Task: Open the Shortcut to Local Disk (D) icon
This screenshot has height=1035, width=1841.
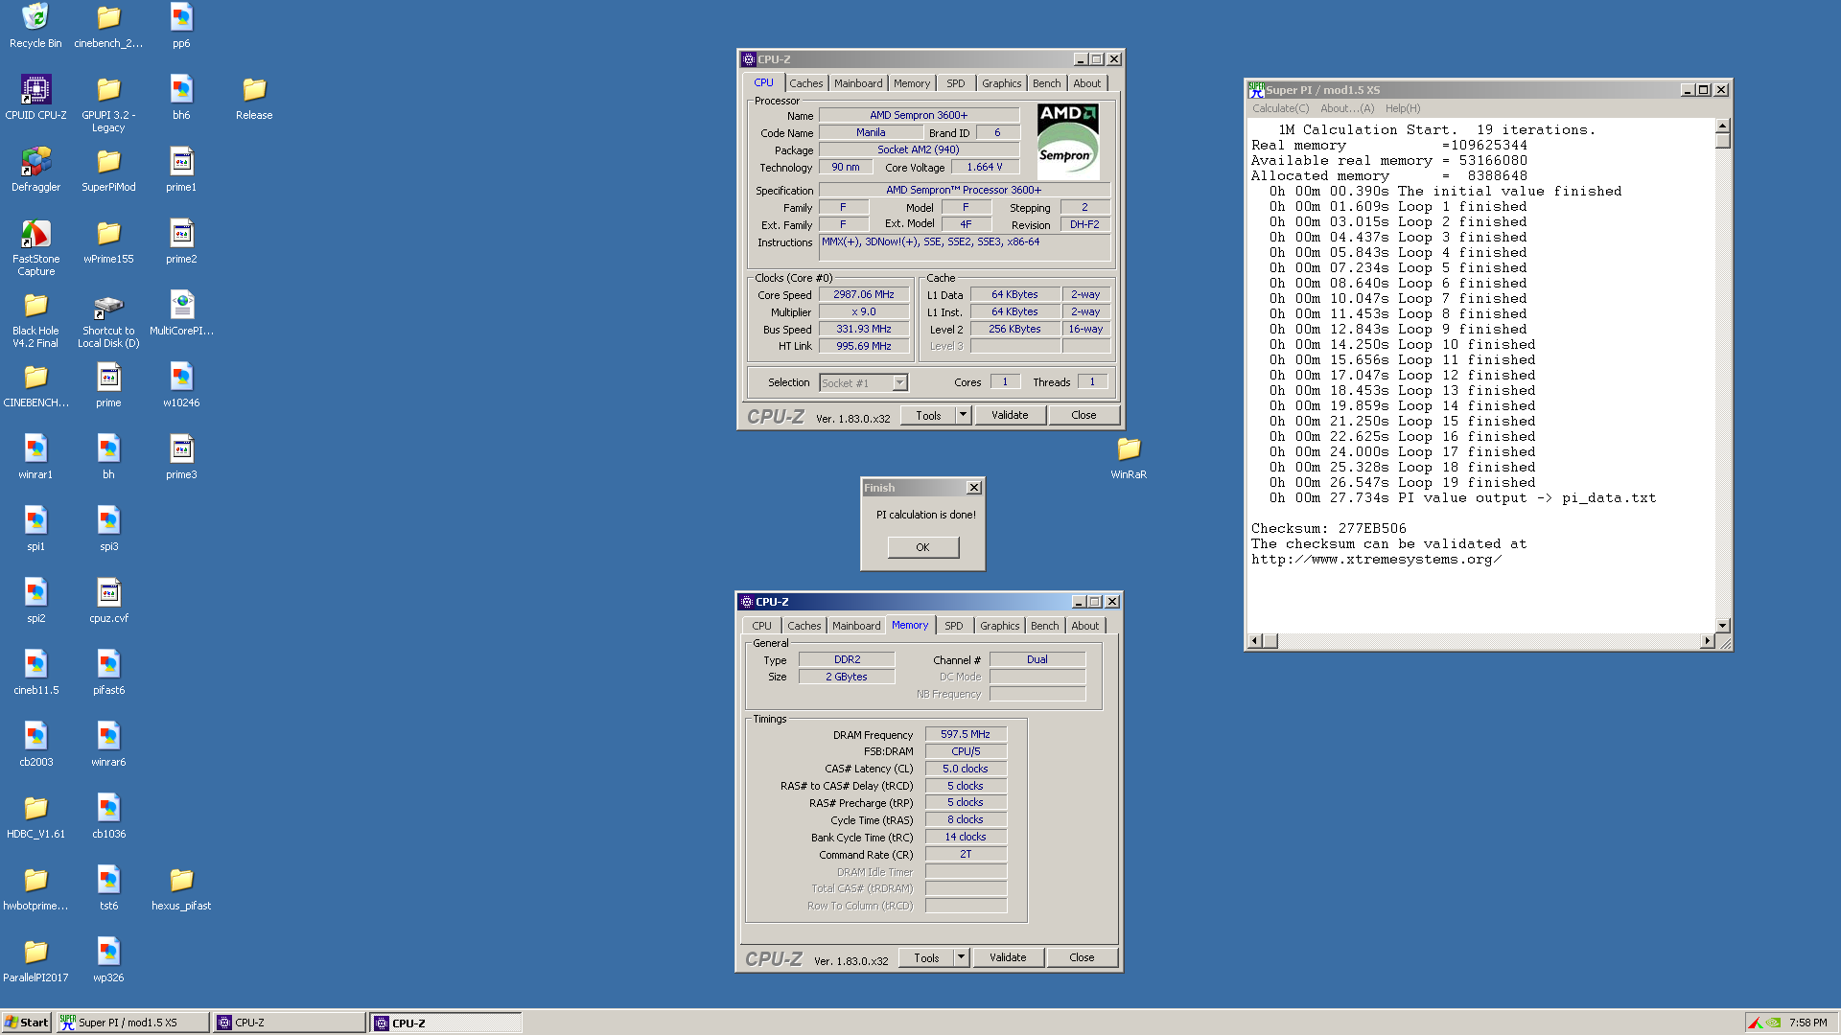Action: [108, 319]
